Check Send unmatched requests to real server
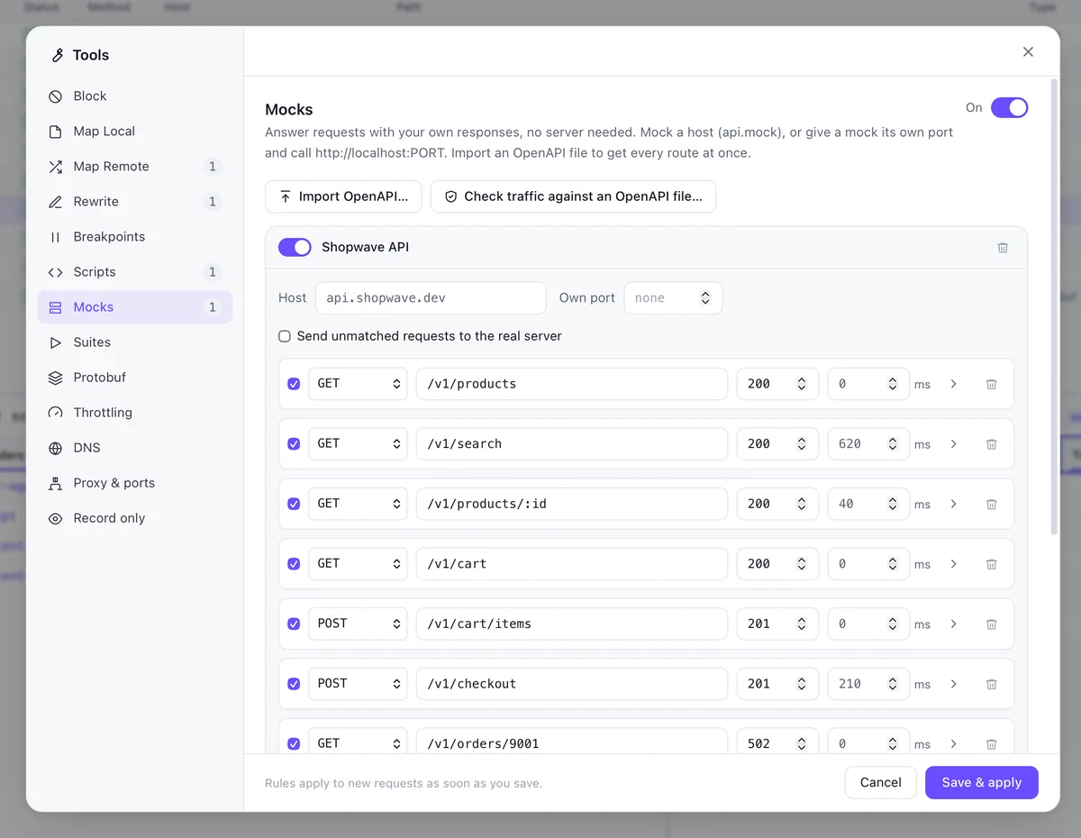The image size is (1081, 838). [285, 336]
